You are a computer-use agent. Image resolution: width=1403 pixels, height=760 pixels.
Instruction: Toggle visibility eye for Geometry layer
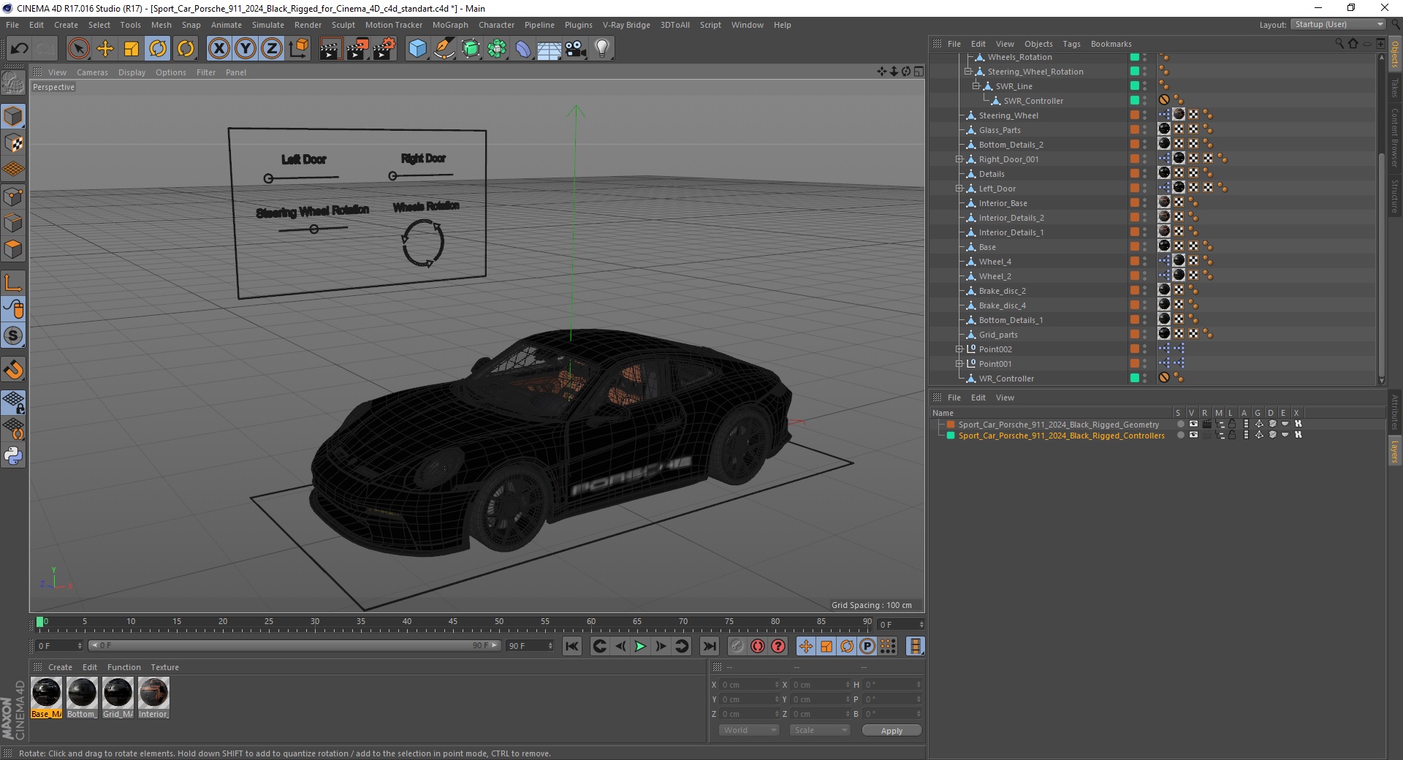click(x=1193, y=424)
